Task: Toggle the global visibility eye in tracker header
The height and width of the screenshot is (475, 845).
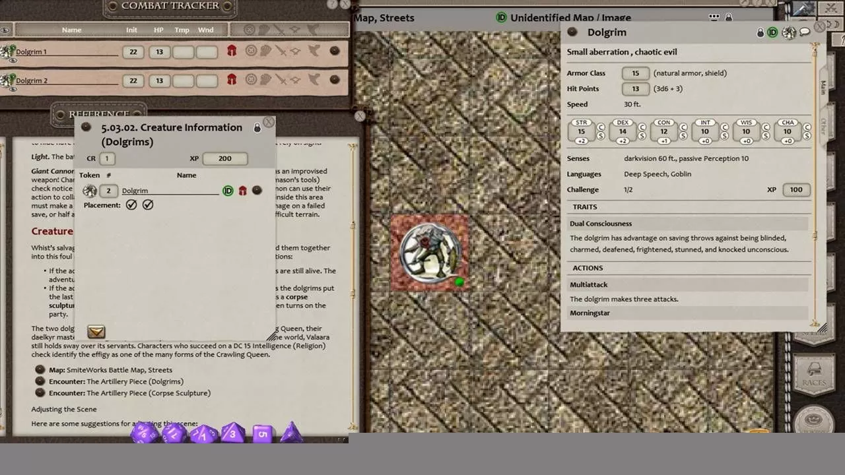Action: [5, 30]
